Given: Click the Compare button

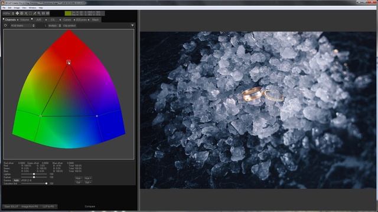Looking at the screenshot, I should coord(90,207).
